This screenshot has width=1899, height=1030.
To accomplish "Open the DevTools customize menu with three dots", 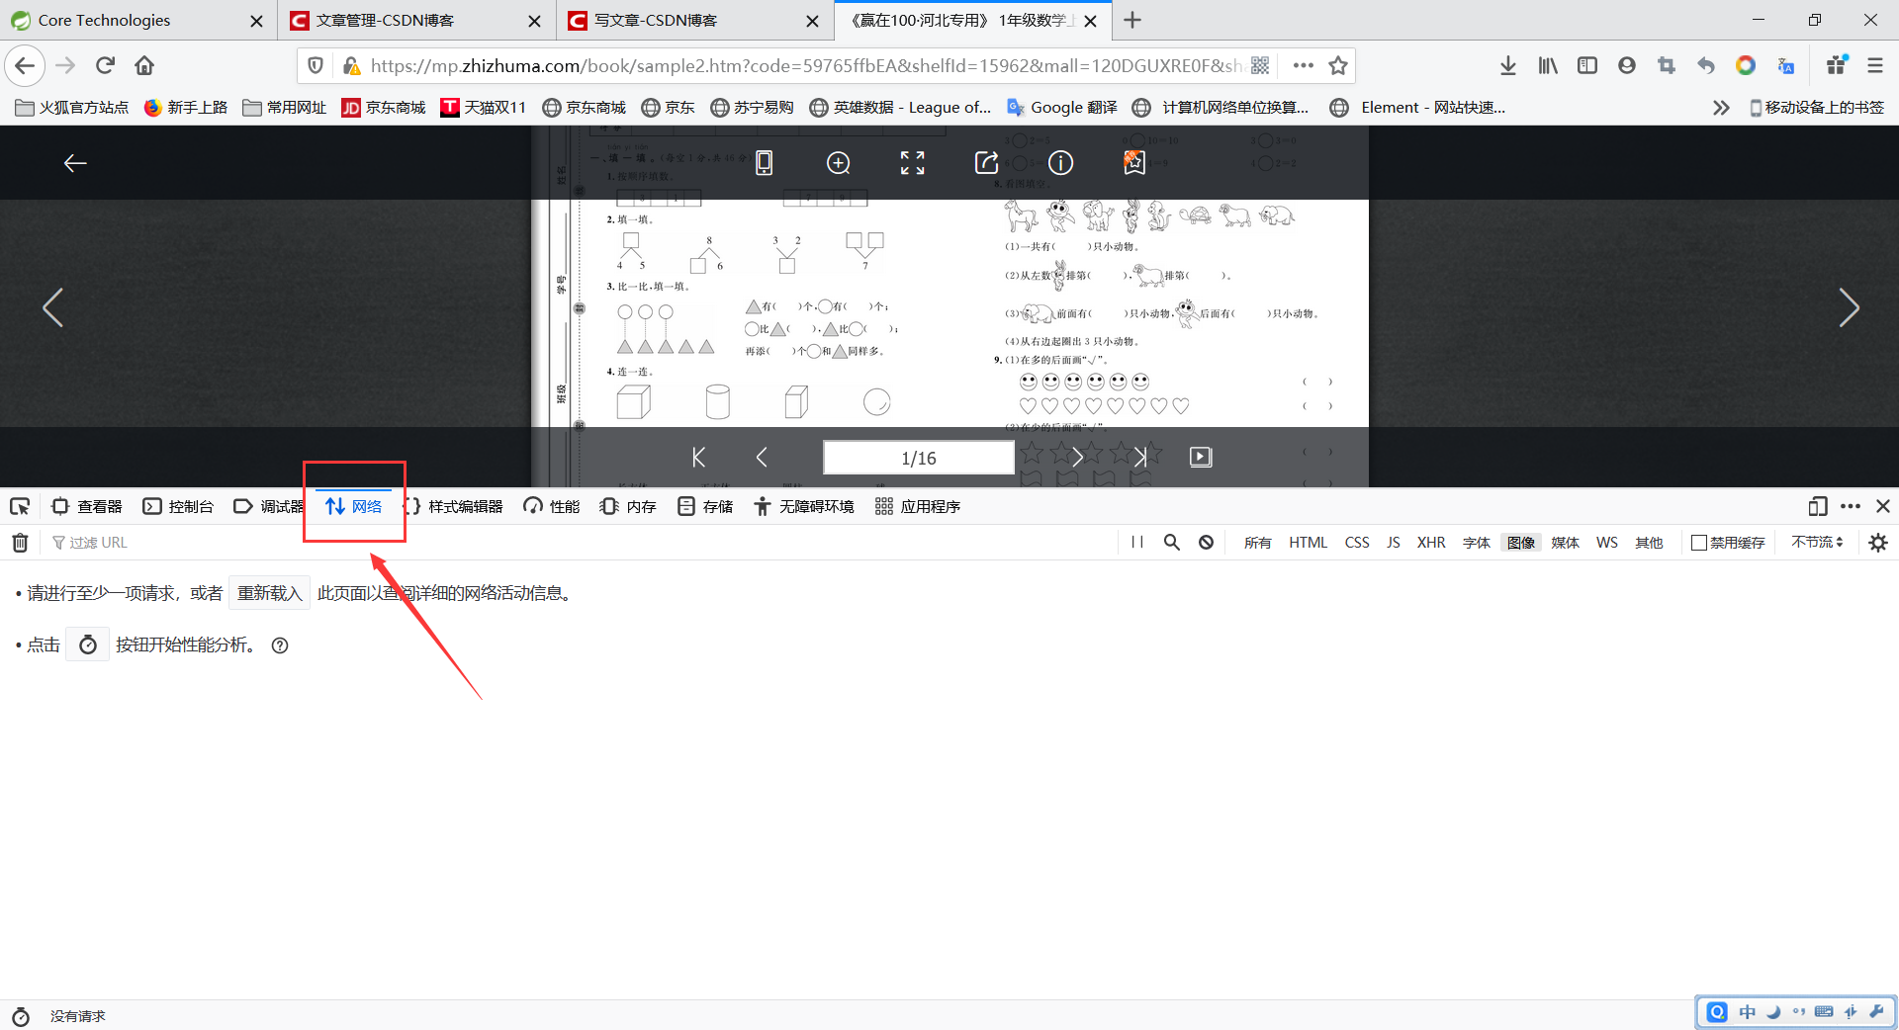I will tap(1851, 506).
